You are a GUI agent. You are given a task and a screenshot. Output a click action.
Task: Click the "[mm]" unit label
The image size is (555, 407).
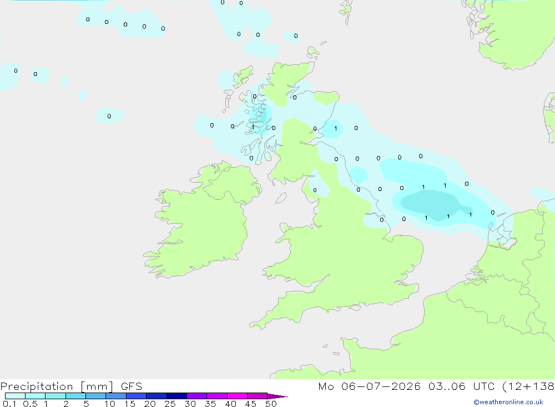97,386
